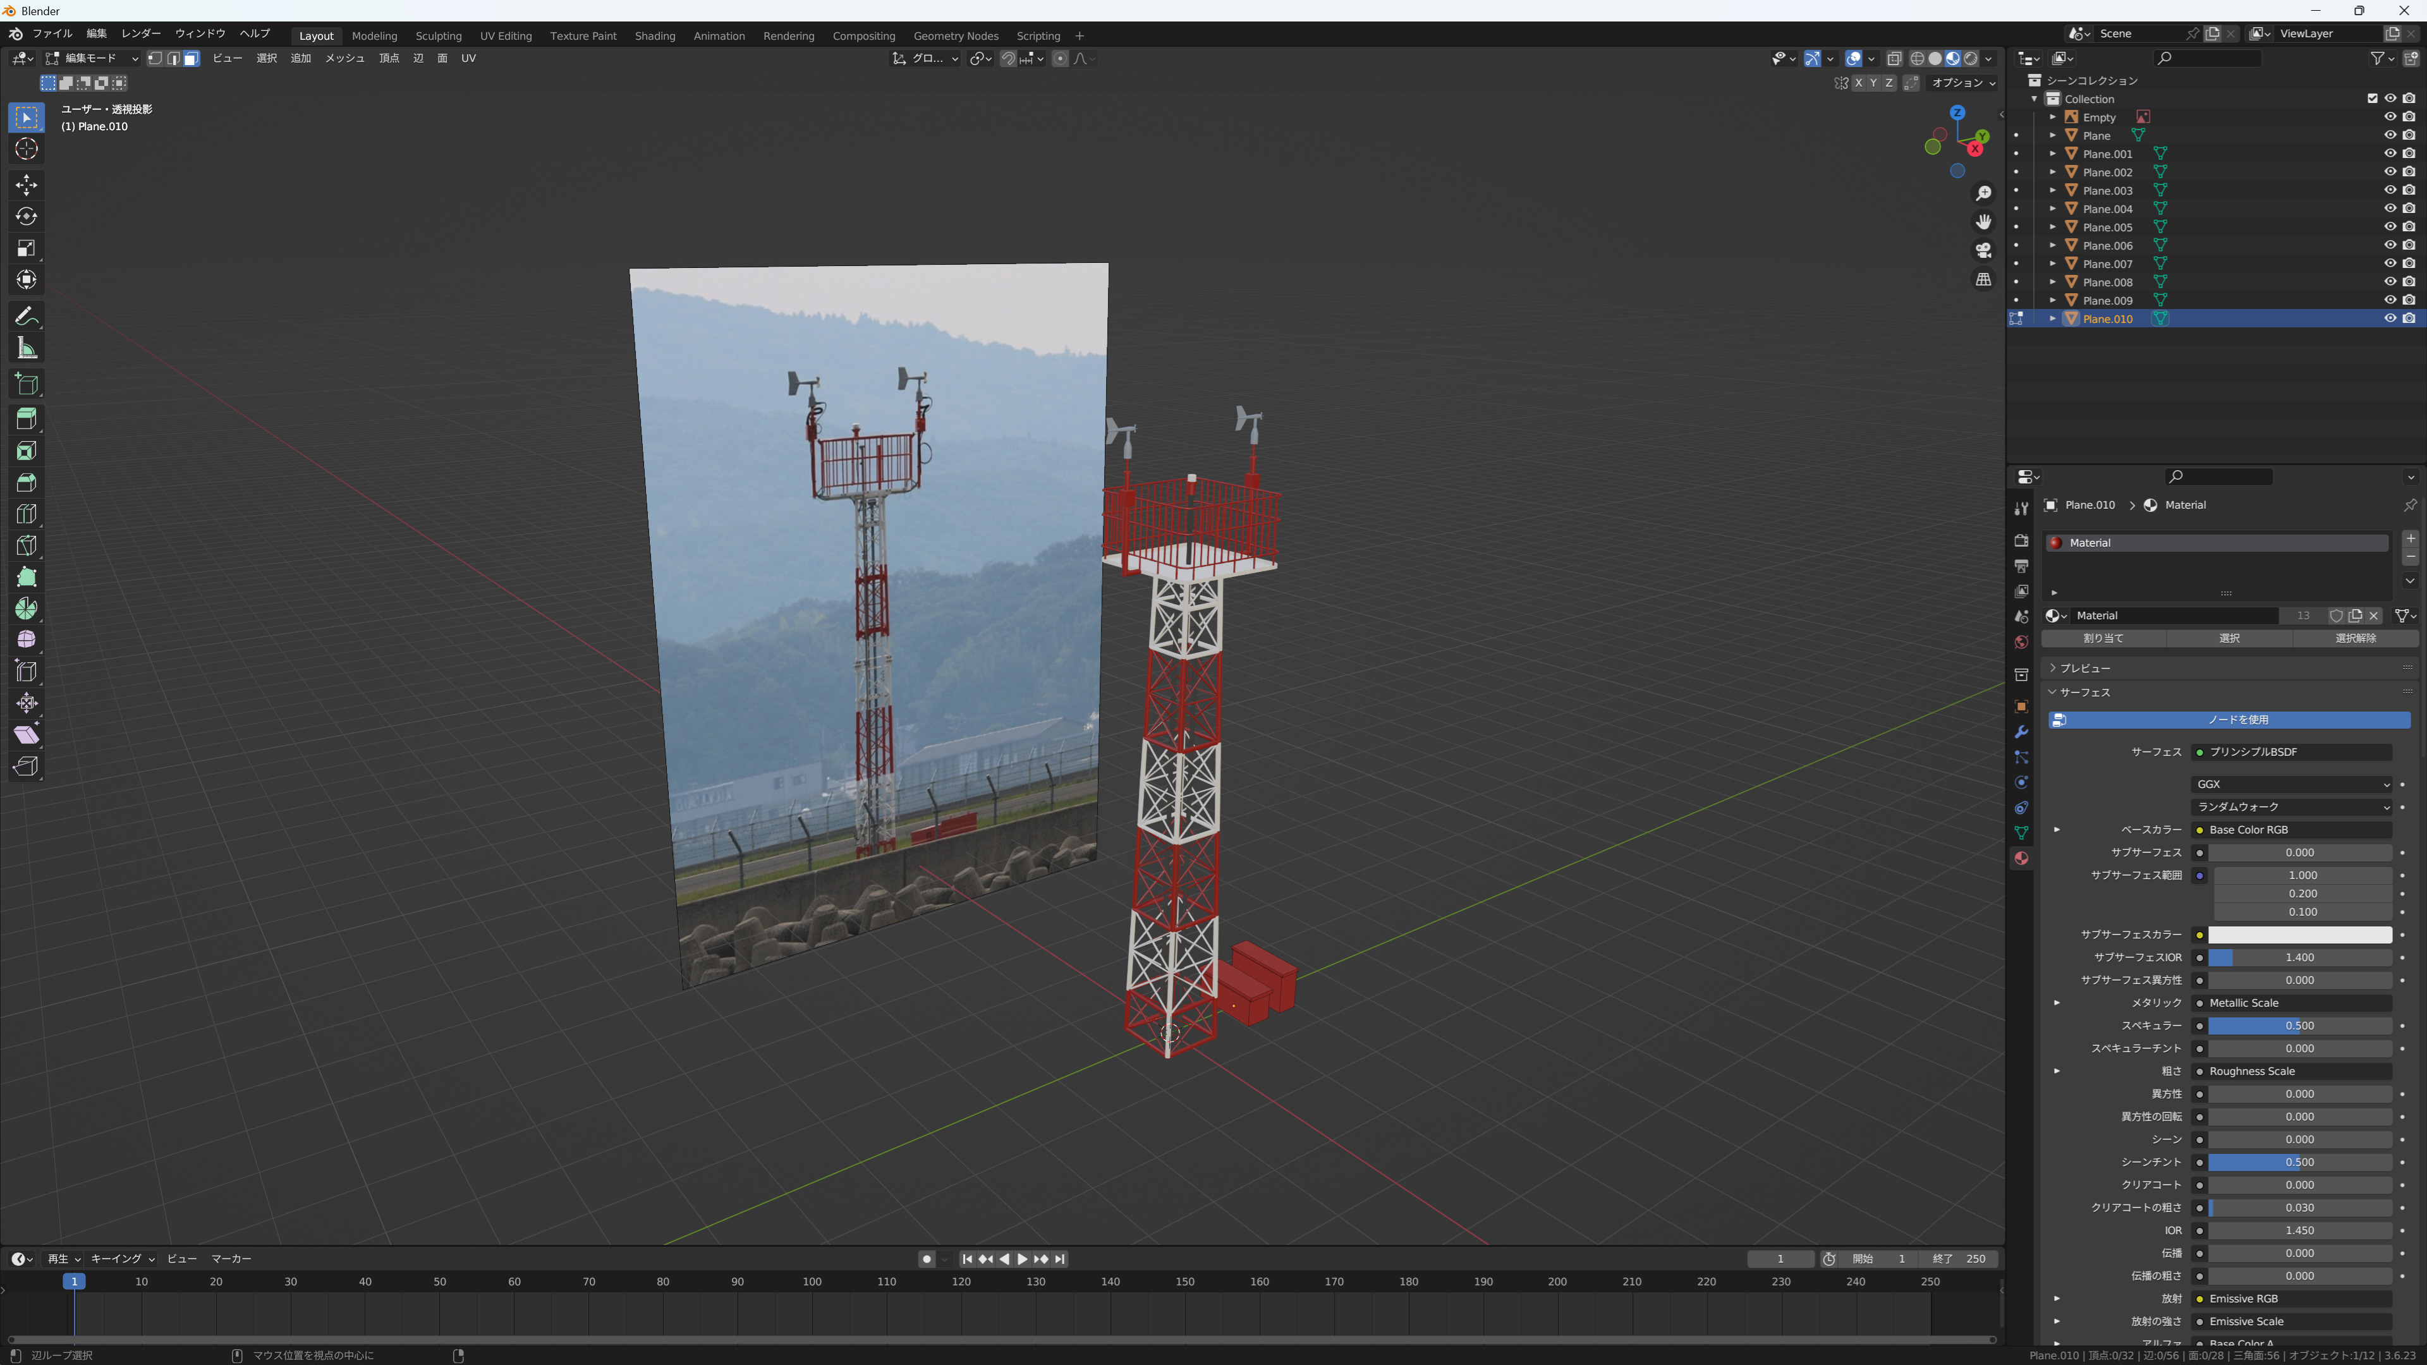The image size is (2427, 1365).
Task: Select the Annotate tool
Action: 27,317
